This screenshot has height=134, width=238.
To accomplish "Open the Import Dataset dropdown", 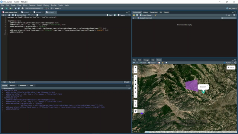I will (147, 15).
